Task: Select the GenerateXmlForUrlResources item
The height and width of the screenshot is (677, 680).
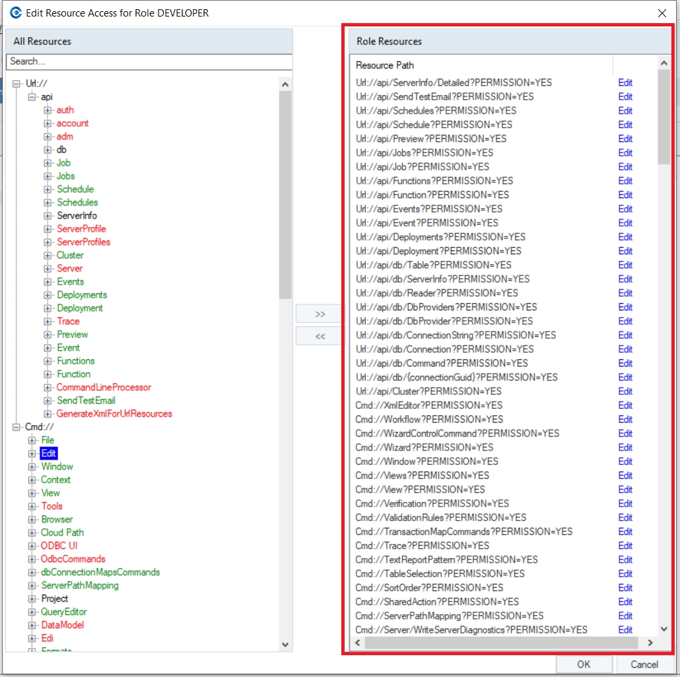Action: [x=114, y=414]
